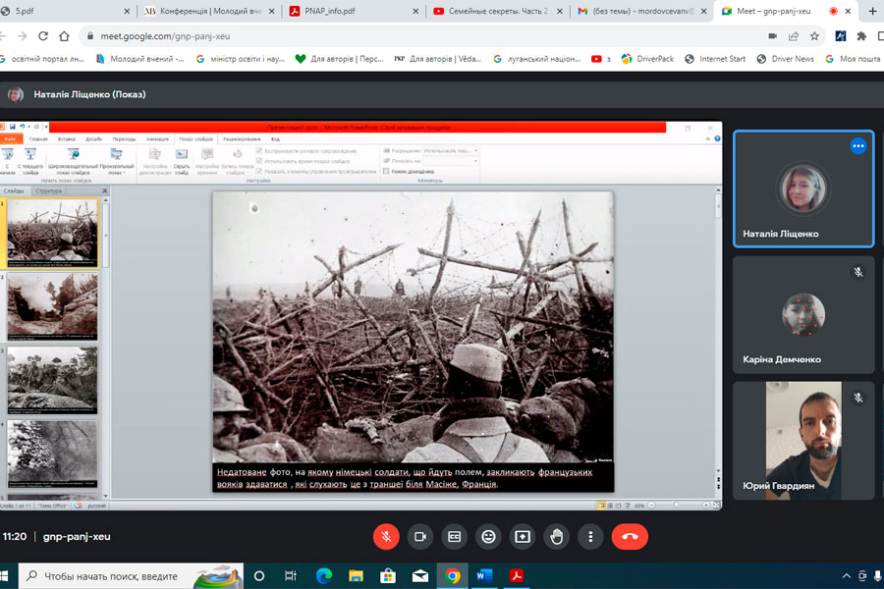Image resolution: width=884 pixels, height=589 pixels.
Task: Expand the hidden system tray icons chevron
Action: [847, 576]
